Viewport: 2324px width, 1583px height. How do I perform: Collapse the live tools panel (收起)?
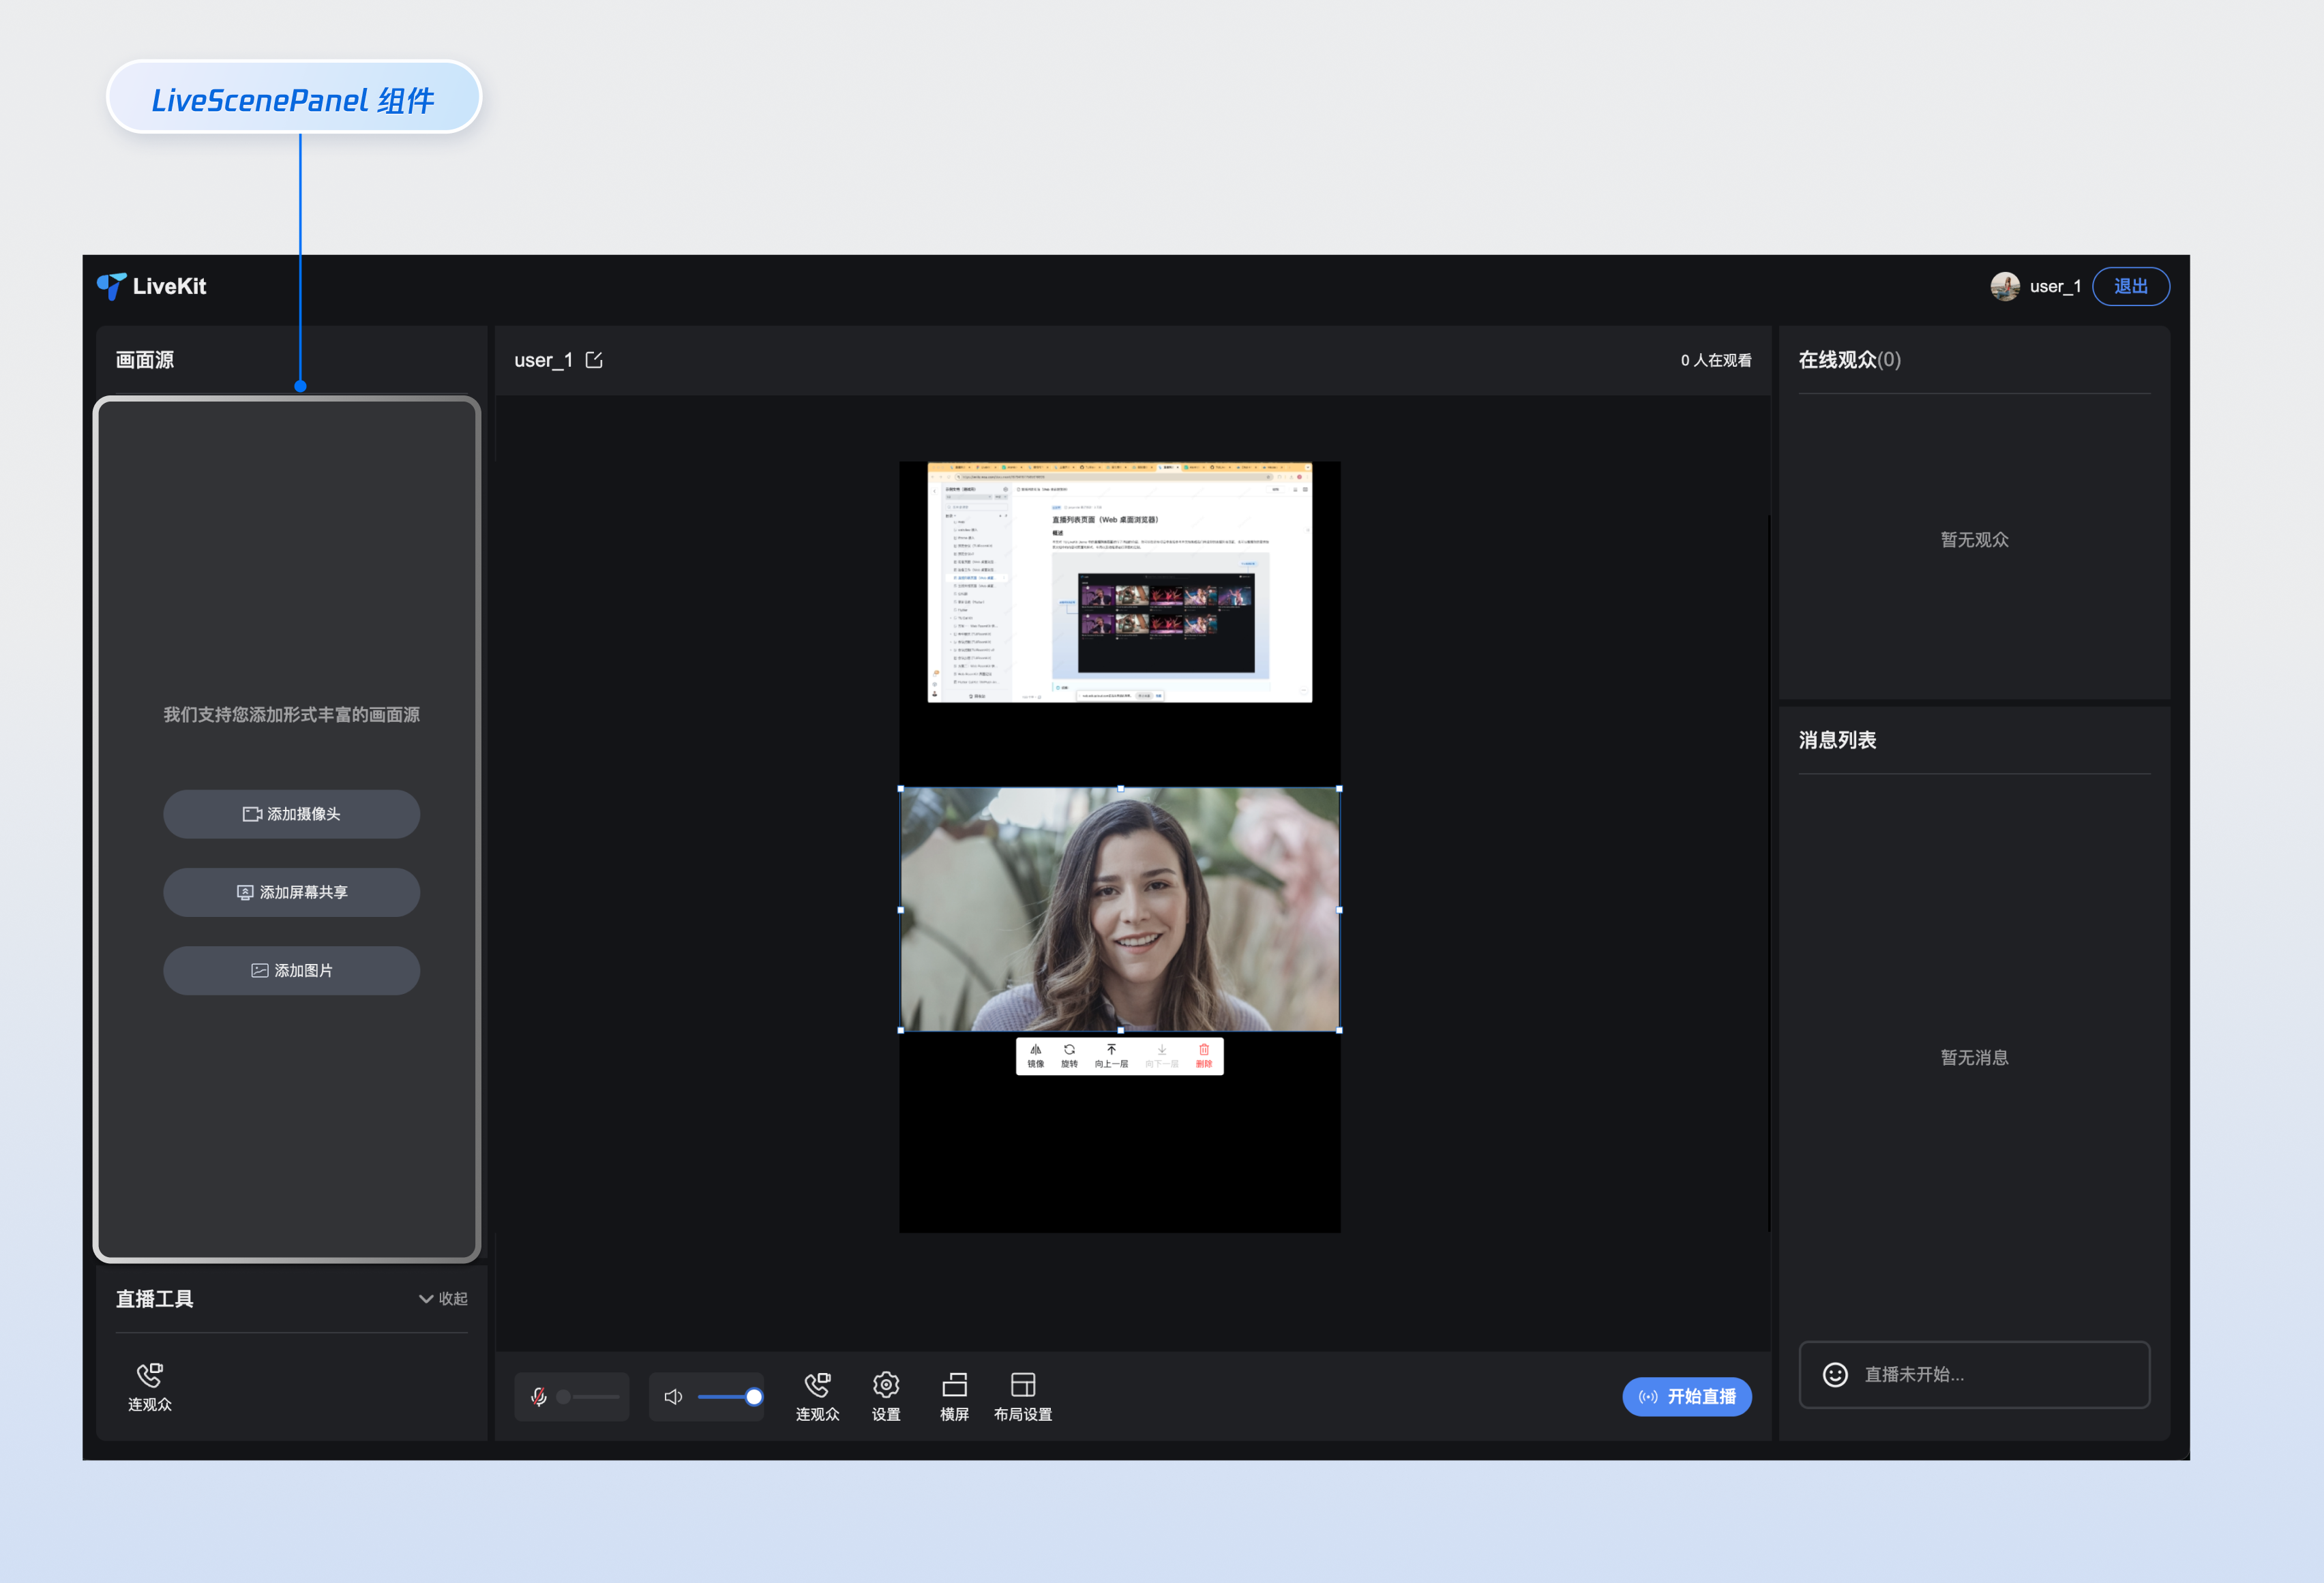point(443,1298)
